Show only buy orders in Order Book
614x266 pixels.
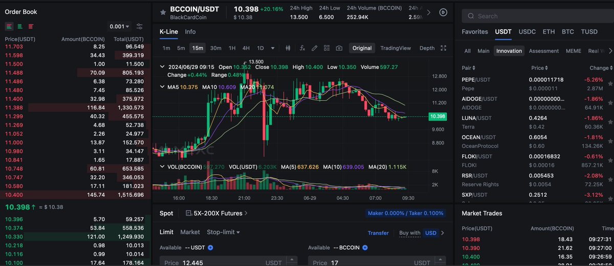(x=20, y=26)
